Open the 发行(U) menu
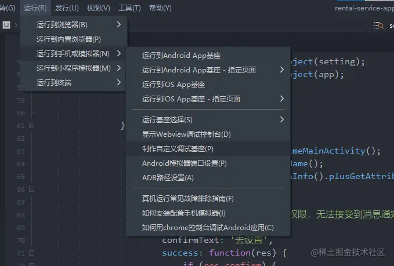 pyautogui.click(x=67, y=8)
